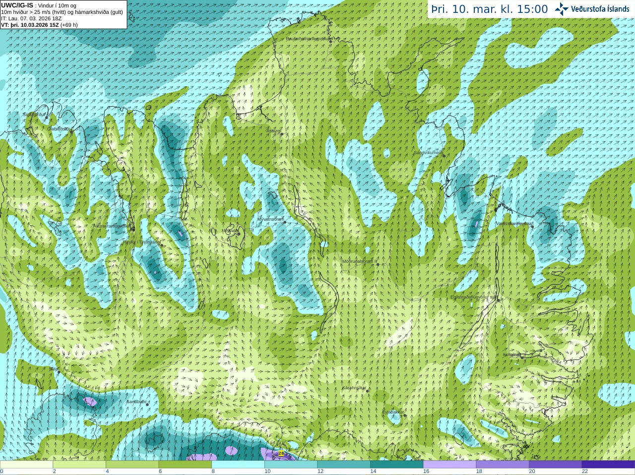Click the Reykir í Fnjóskadal station dot
635x475 pixels.
pos(162,245)
